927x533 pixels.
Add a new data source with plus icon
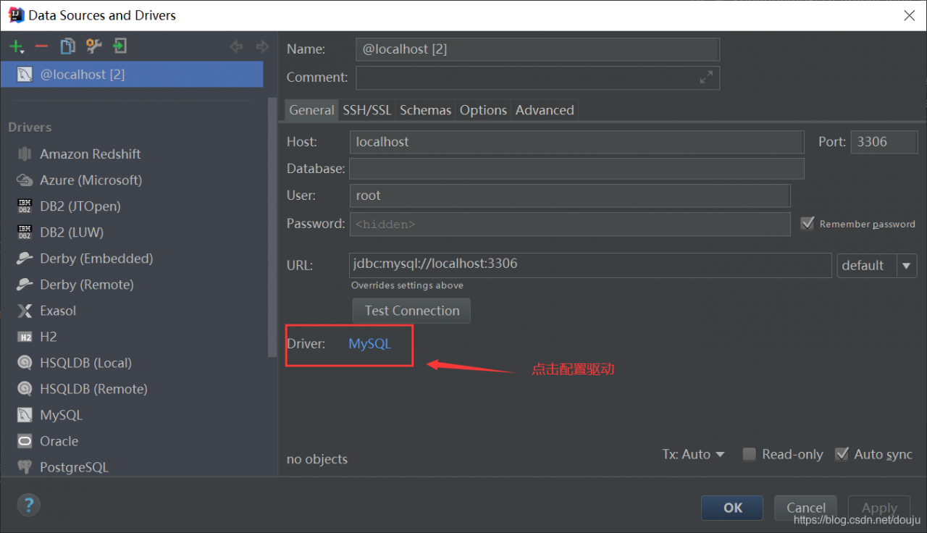(16, 47)
